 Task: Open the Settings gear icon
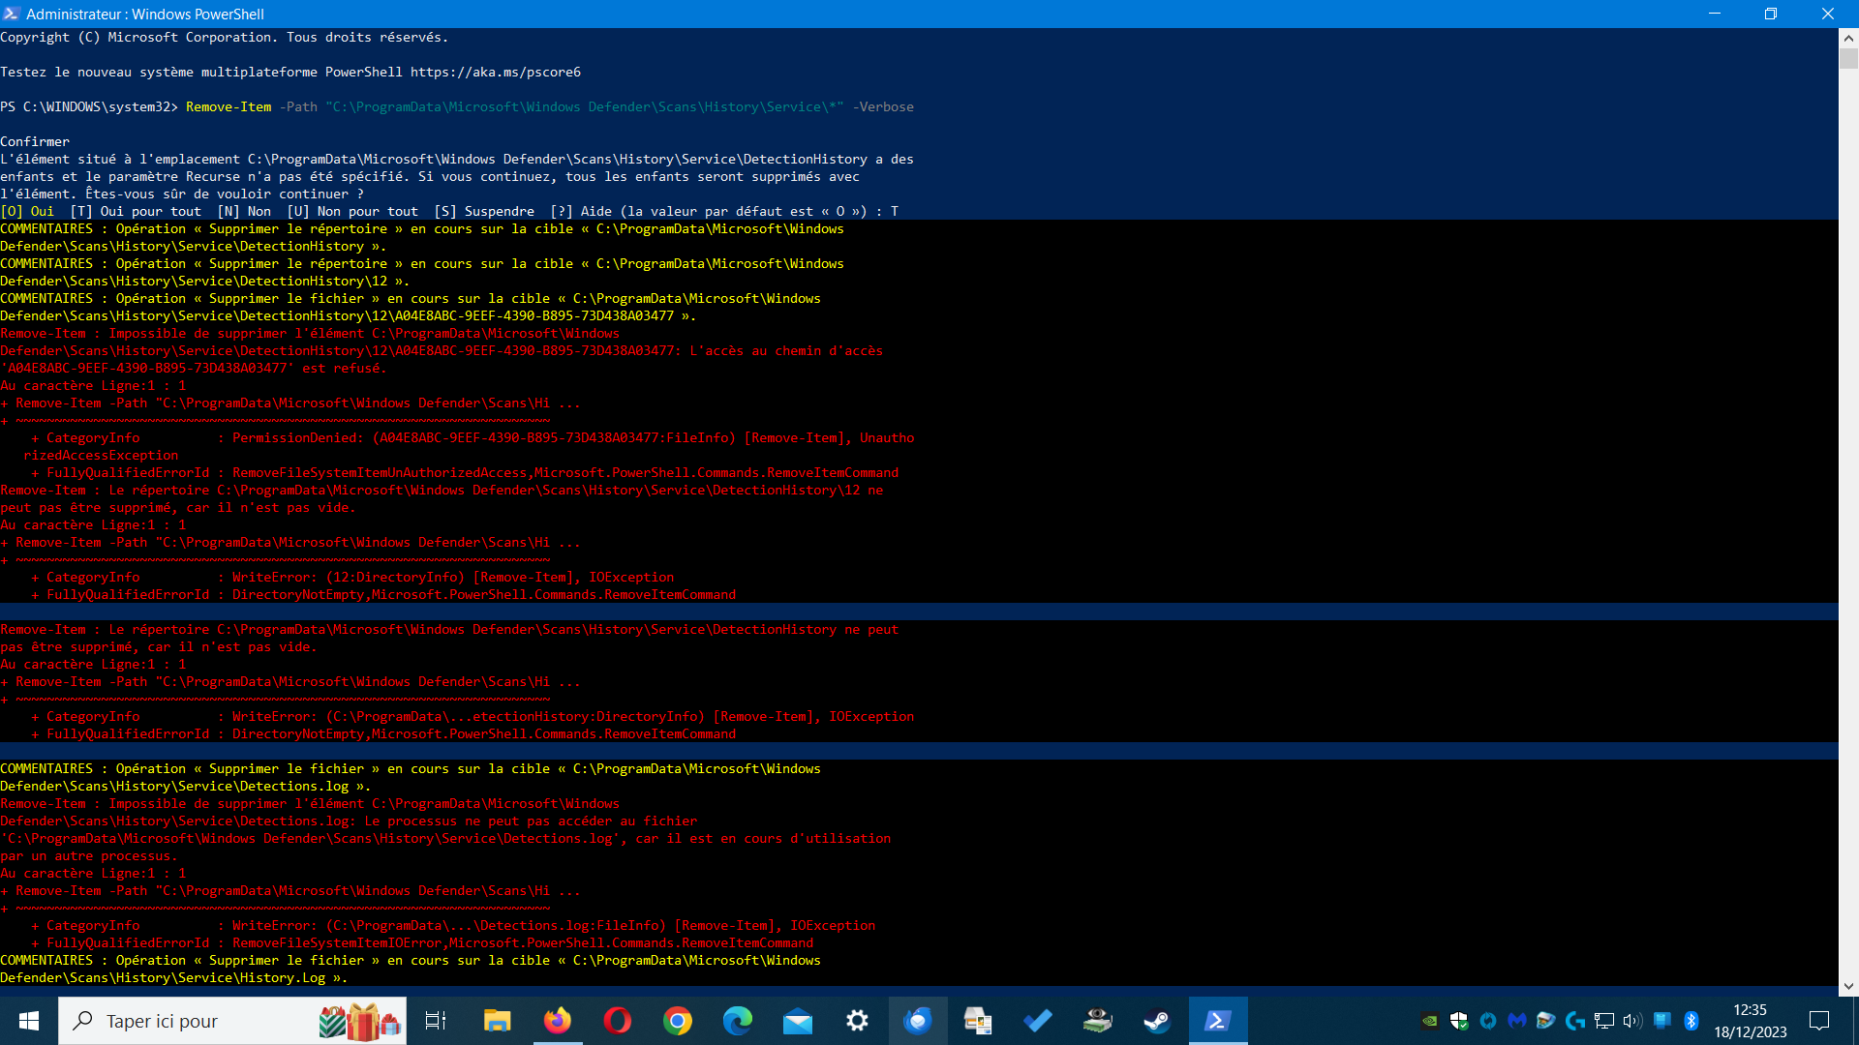pos(858,1021)
